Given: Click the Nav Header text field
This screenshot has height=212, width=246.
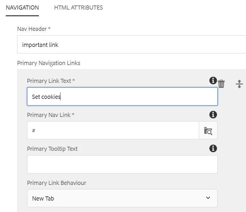Looking at the screenshot, I should (131, 45).
